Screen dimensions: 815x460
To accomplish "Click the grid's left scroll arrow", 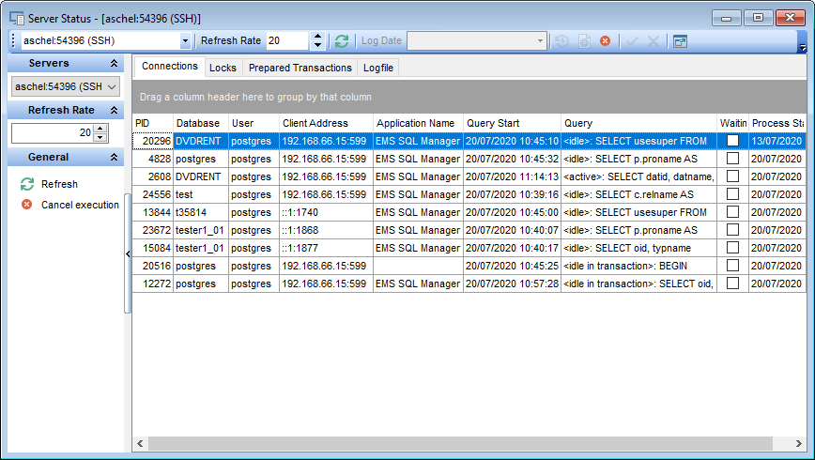I will point(140,443).
